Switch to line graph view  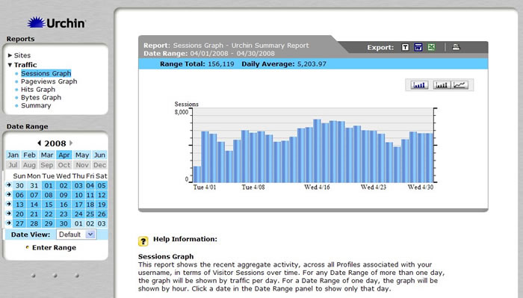pyautogui.click(x=459, y=85)
